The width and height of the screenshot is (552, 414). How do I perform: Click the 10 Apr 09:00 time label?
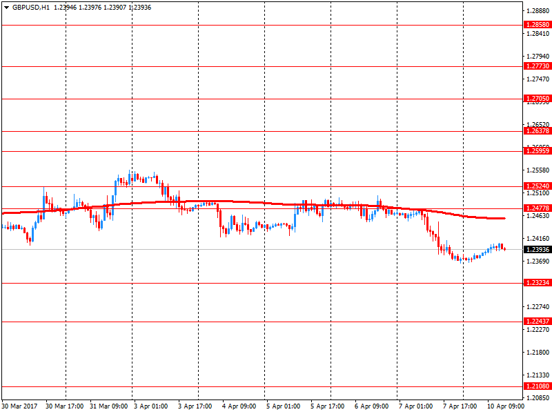pyautogui.click(x=506, y=406)
